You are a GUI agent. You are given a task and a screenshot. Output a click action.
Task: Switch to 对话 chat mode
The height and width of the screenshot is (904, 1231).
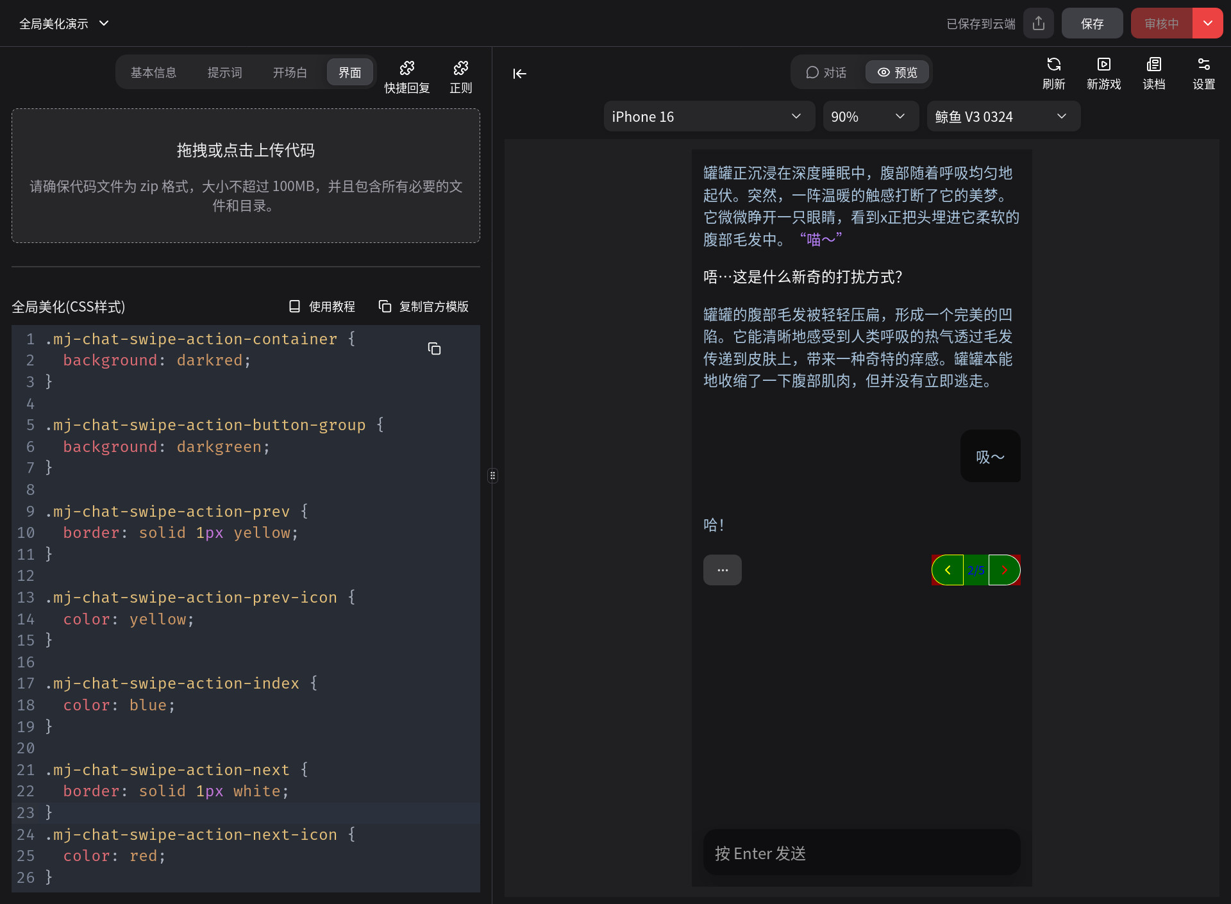(826, 72)
